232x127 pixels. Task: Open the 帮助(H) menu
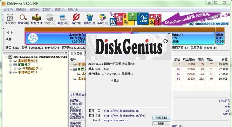[73, 10]
